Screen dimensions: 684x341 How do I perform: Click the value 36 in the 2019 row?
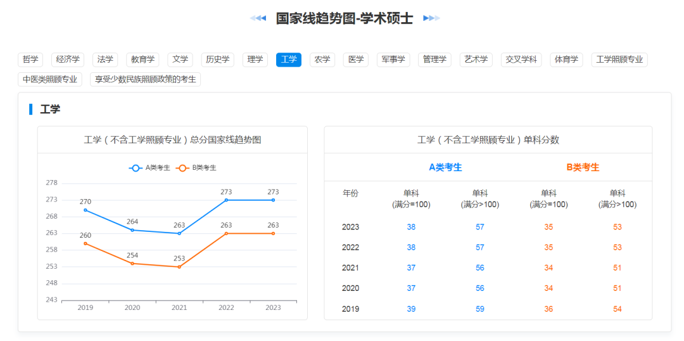pos(548,309)
